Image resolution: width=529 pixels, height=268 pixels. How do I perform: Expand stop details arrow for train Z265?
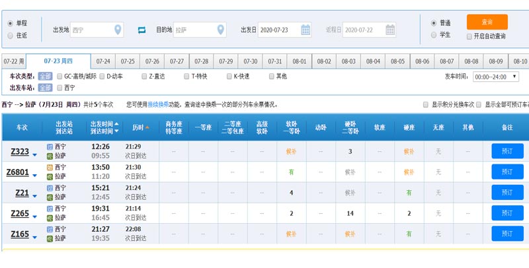[34, 217]
